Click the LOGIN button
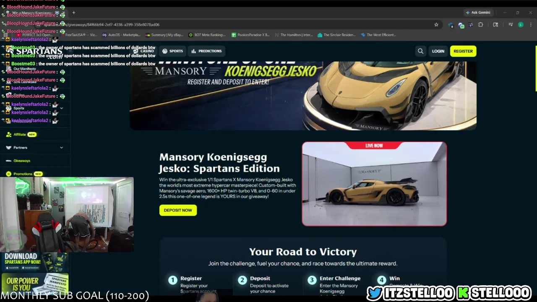 coord(438,51)
